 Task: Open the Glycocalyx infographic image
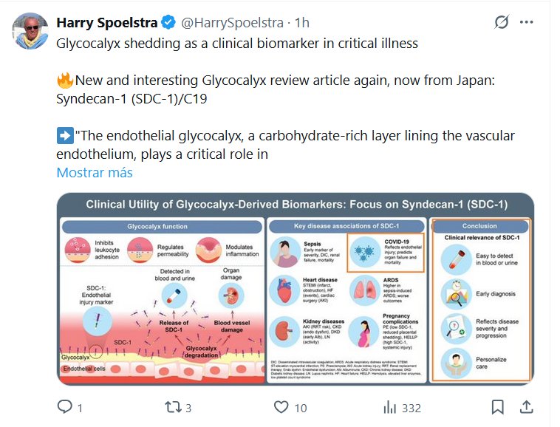pos(296,289)
